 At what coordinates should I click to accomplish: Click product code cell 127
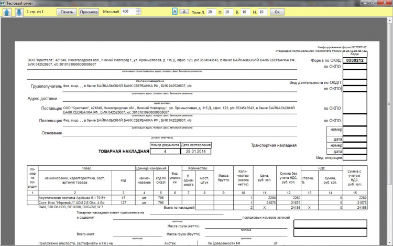pos(123,202)
